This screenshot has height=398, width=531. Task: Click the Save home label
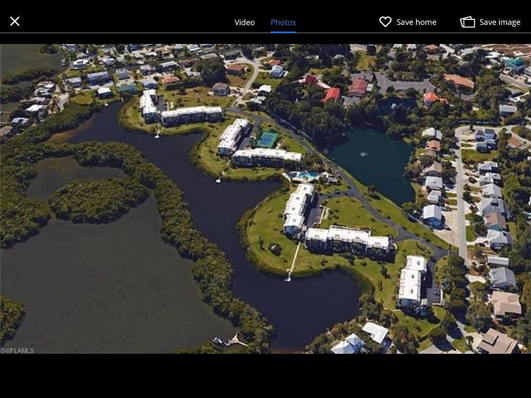(x=416, y=22)
